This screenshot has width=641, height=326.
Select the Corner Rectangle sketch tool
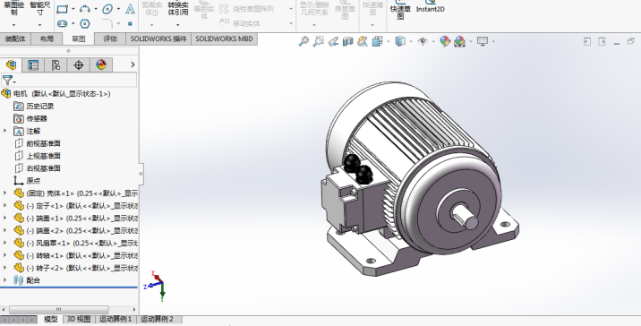[x=62, y=9]
